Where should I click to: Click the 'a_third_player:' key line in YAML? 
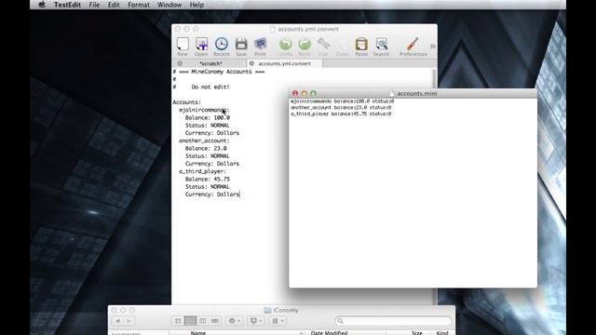[203, 171]
